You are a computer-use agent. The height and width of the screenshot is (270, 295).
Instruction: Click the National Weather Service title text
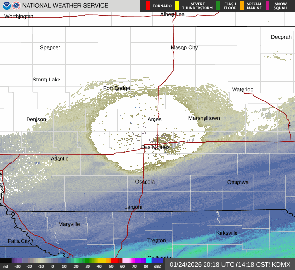pyautogui.click(x=65, y=6)
